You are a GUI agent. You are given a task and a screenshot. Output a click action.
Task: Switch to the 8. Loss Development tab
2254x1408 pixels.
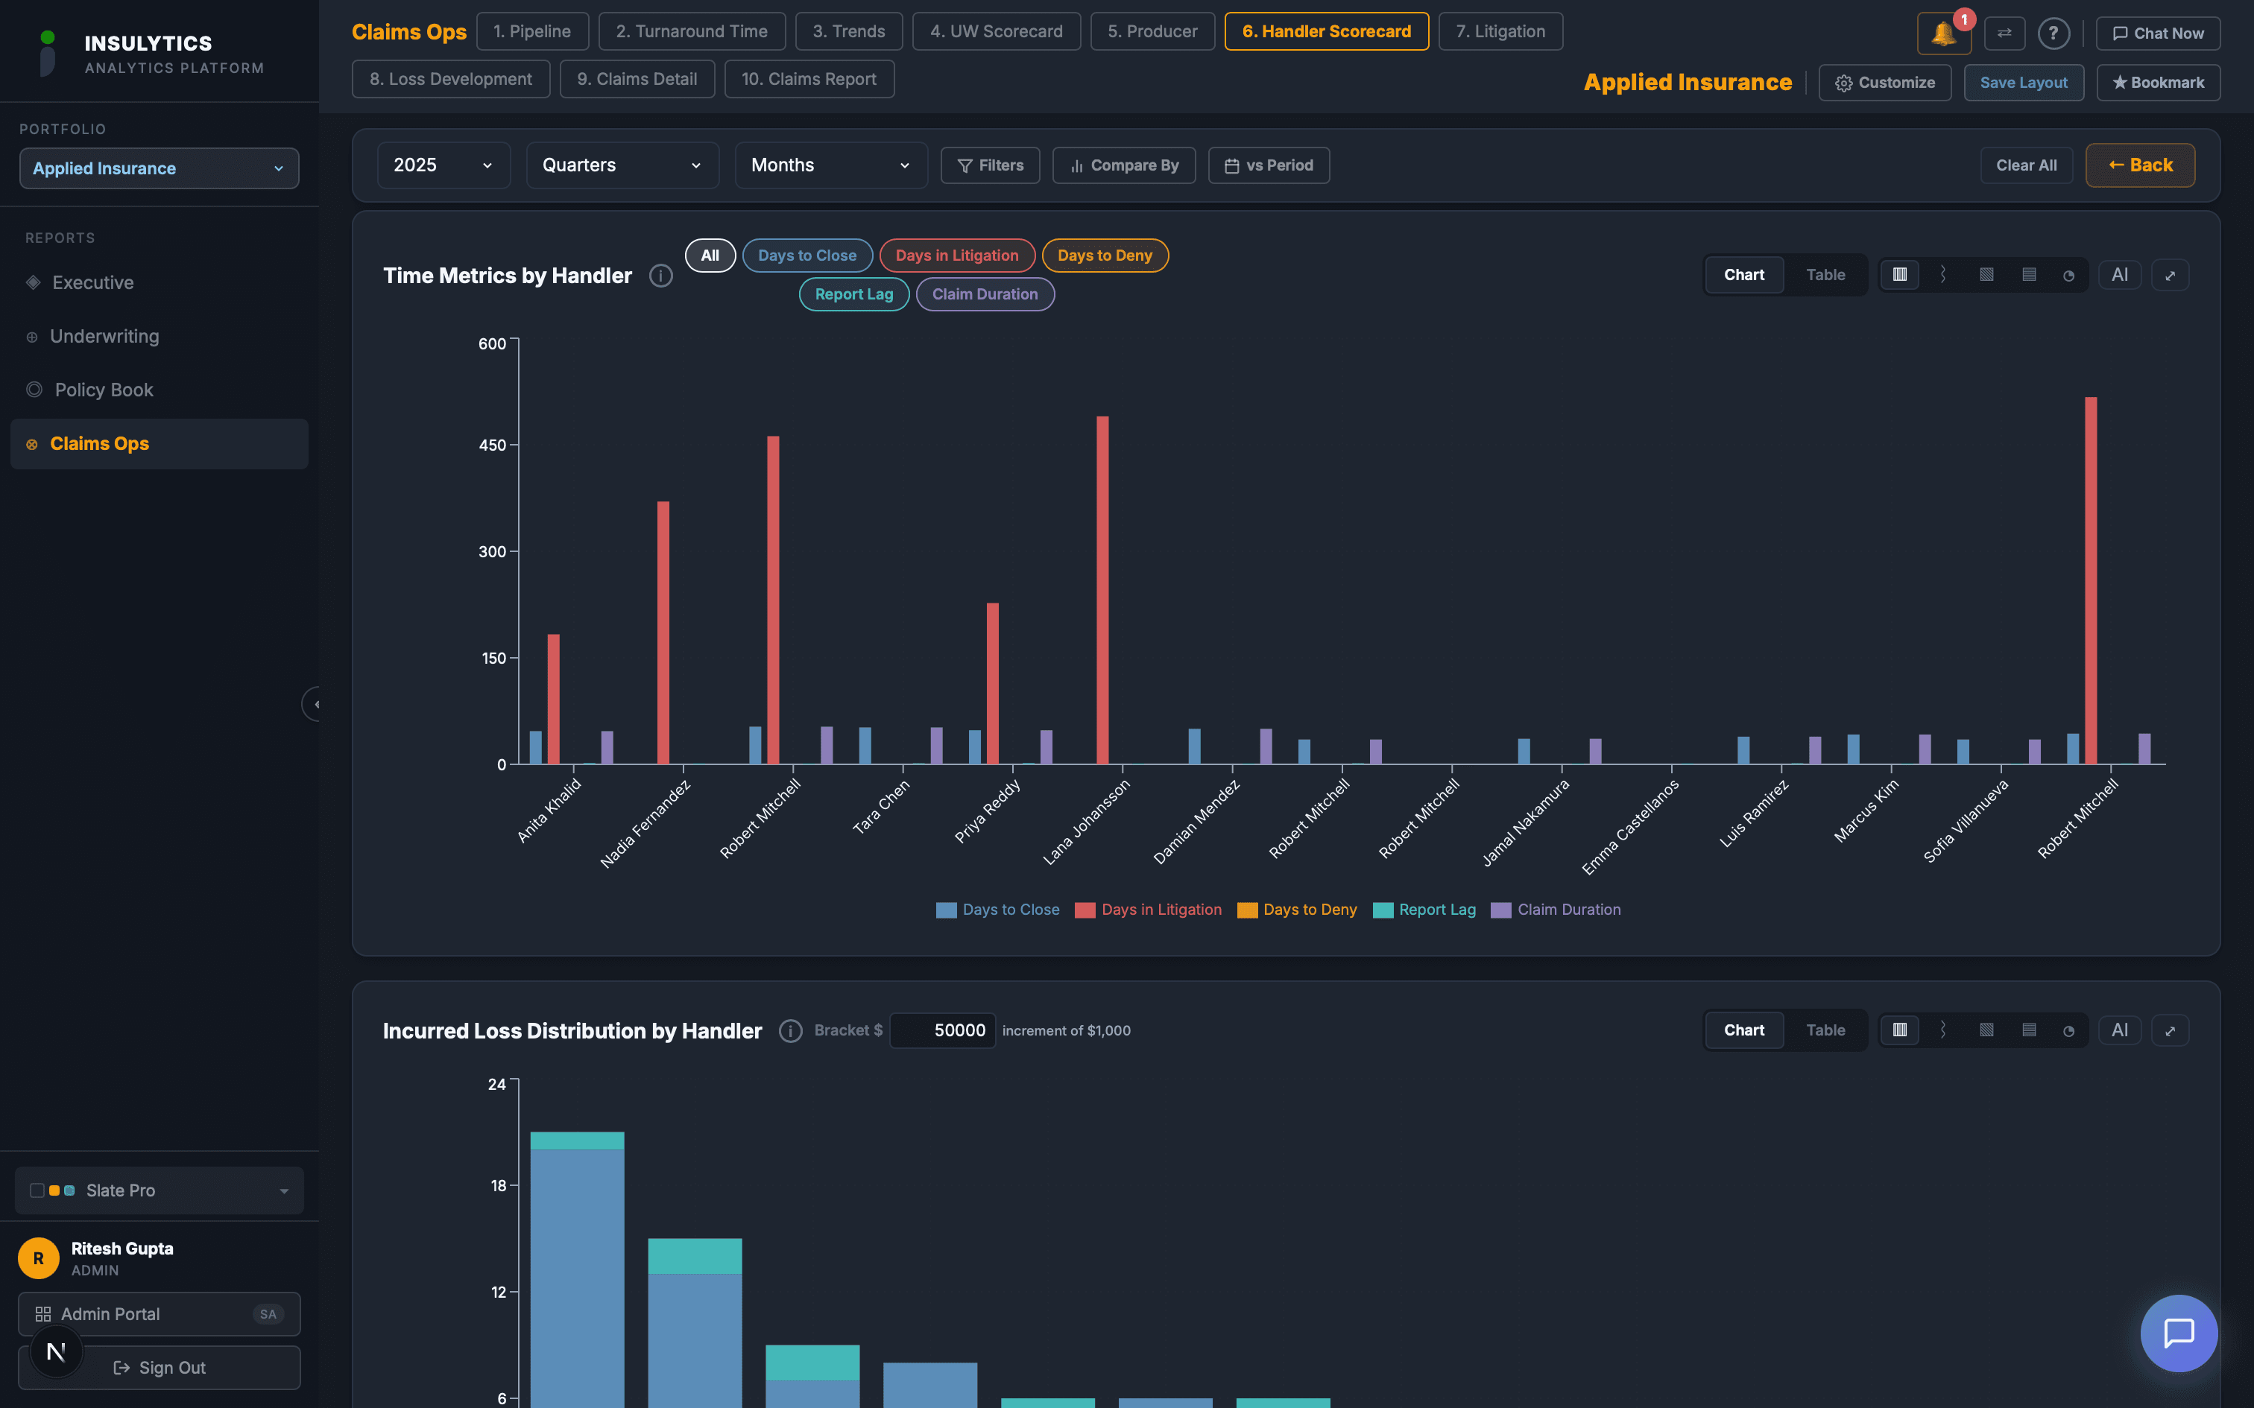pyautogui.click(x=451, y=79)
